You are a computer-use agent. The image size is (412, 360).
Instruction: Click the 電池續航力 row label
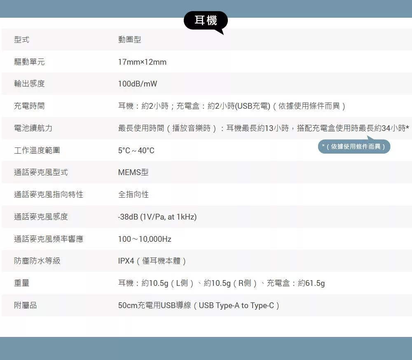point(33,129)
